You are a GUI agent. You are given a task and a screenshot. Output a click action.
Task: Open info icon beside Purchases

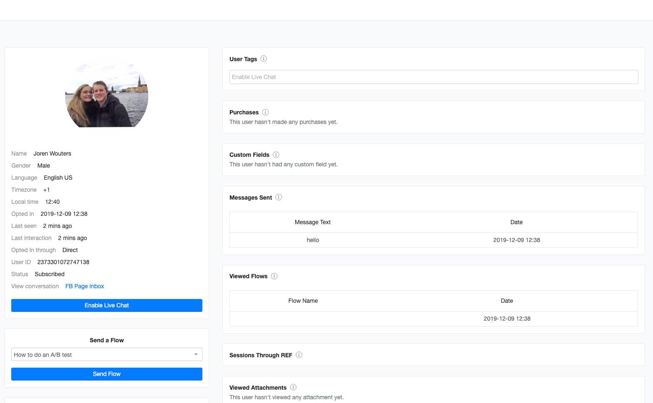pos(265,112)
